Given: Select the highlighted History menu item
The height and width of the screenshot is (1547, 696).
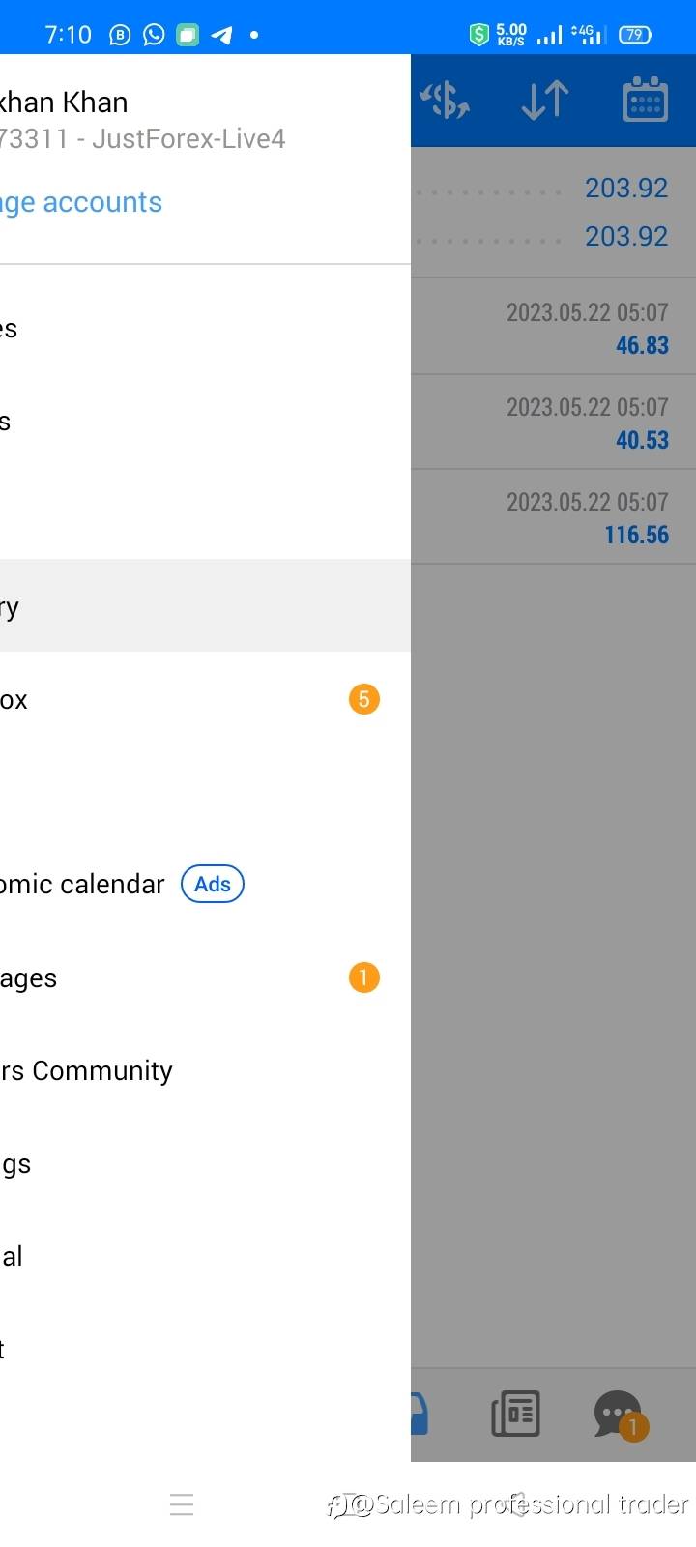Looking at the screenshot, I should (193, 606).
